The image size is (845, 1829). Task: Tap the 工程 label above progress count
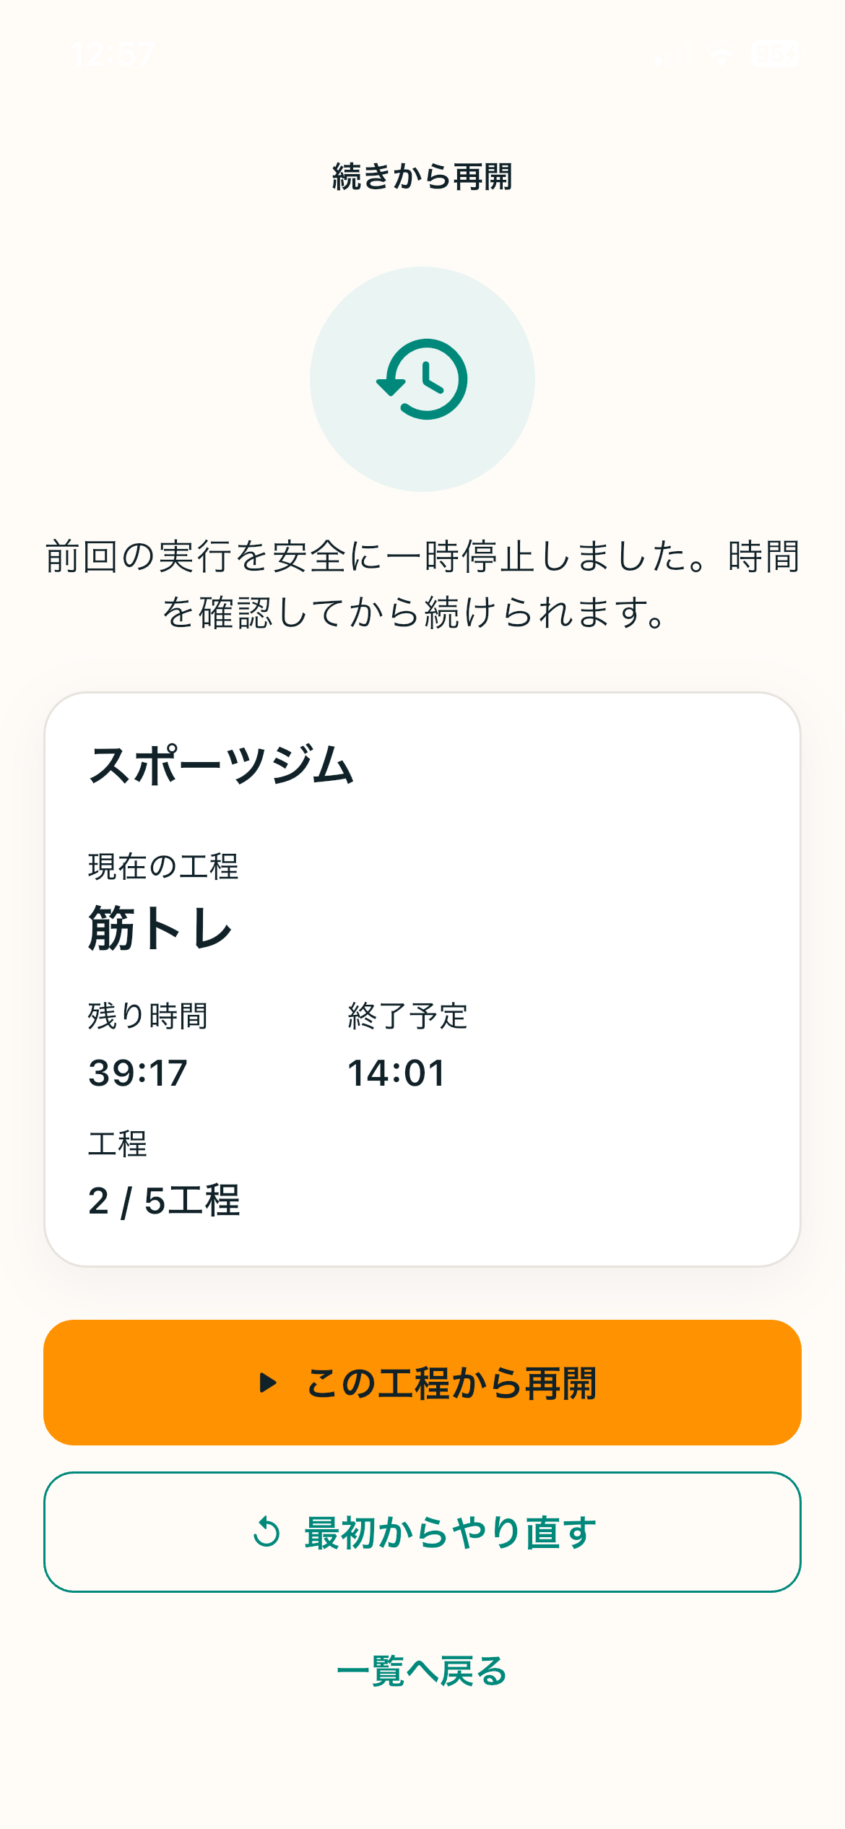(x=118, y=1143)
